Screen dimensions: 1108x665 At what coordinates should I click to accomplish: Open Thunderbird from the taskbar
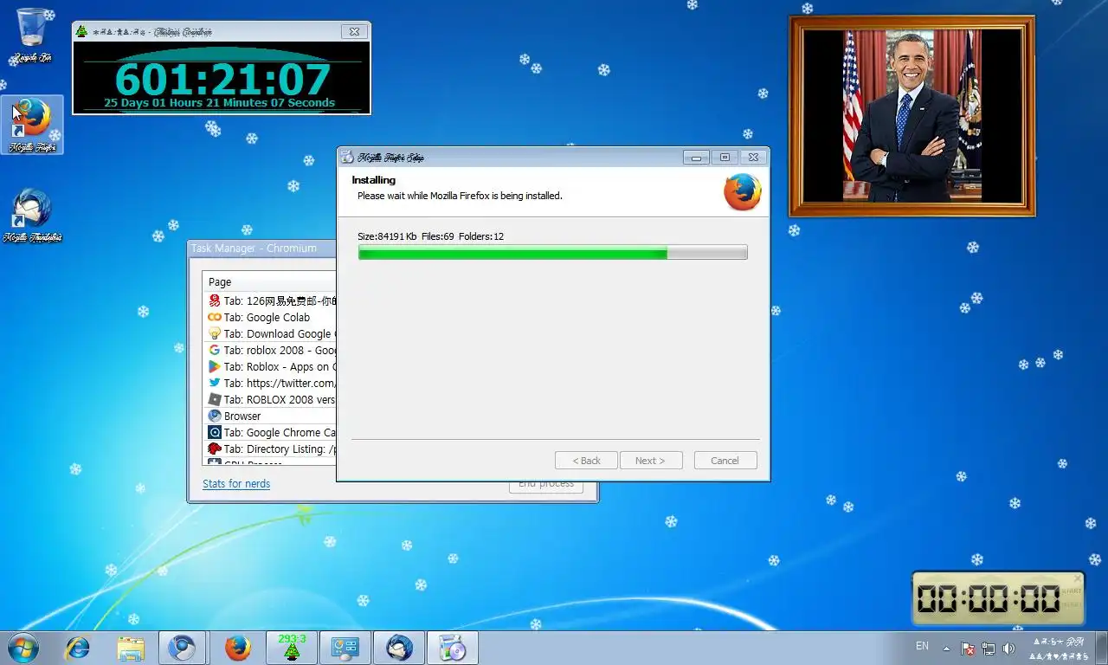click(399, 648)
